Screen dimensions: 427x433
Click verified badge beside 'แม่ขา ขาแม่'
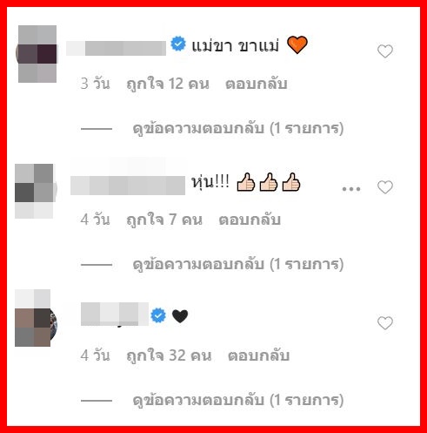(178, 44)
